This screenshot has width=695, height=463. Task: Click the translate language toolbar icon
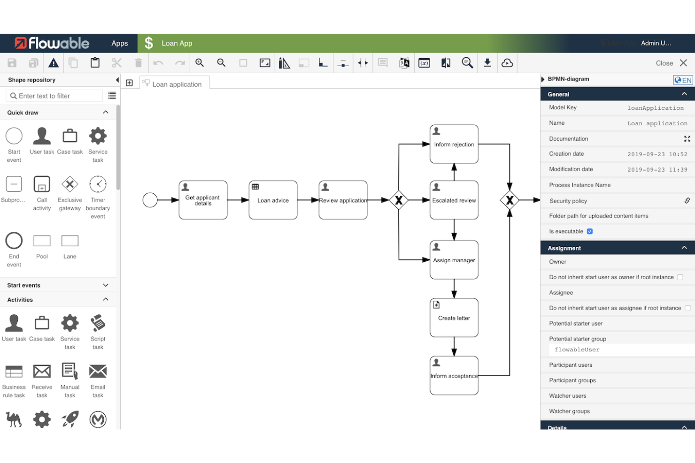coord(404,63)
